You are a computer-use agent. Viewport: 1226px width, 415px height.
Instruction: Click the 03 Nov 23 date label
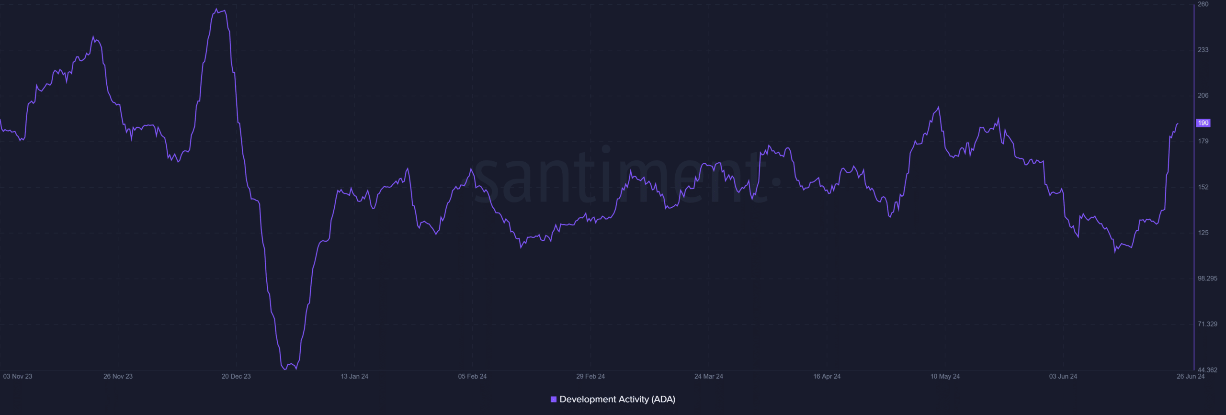[18, 376]
